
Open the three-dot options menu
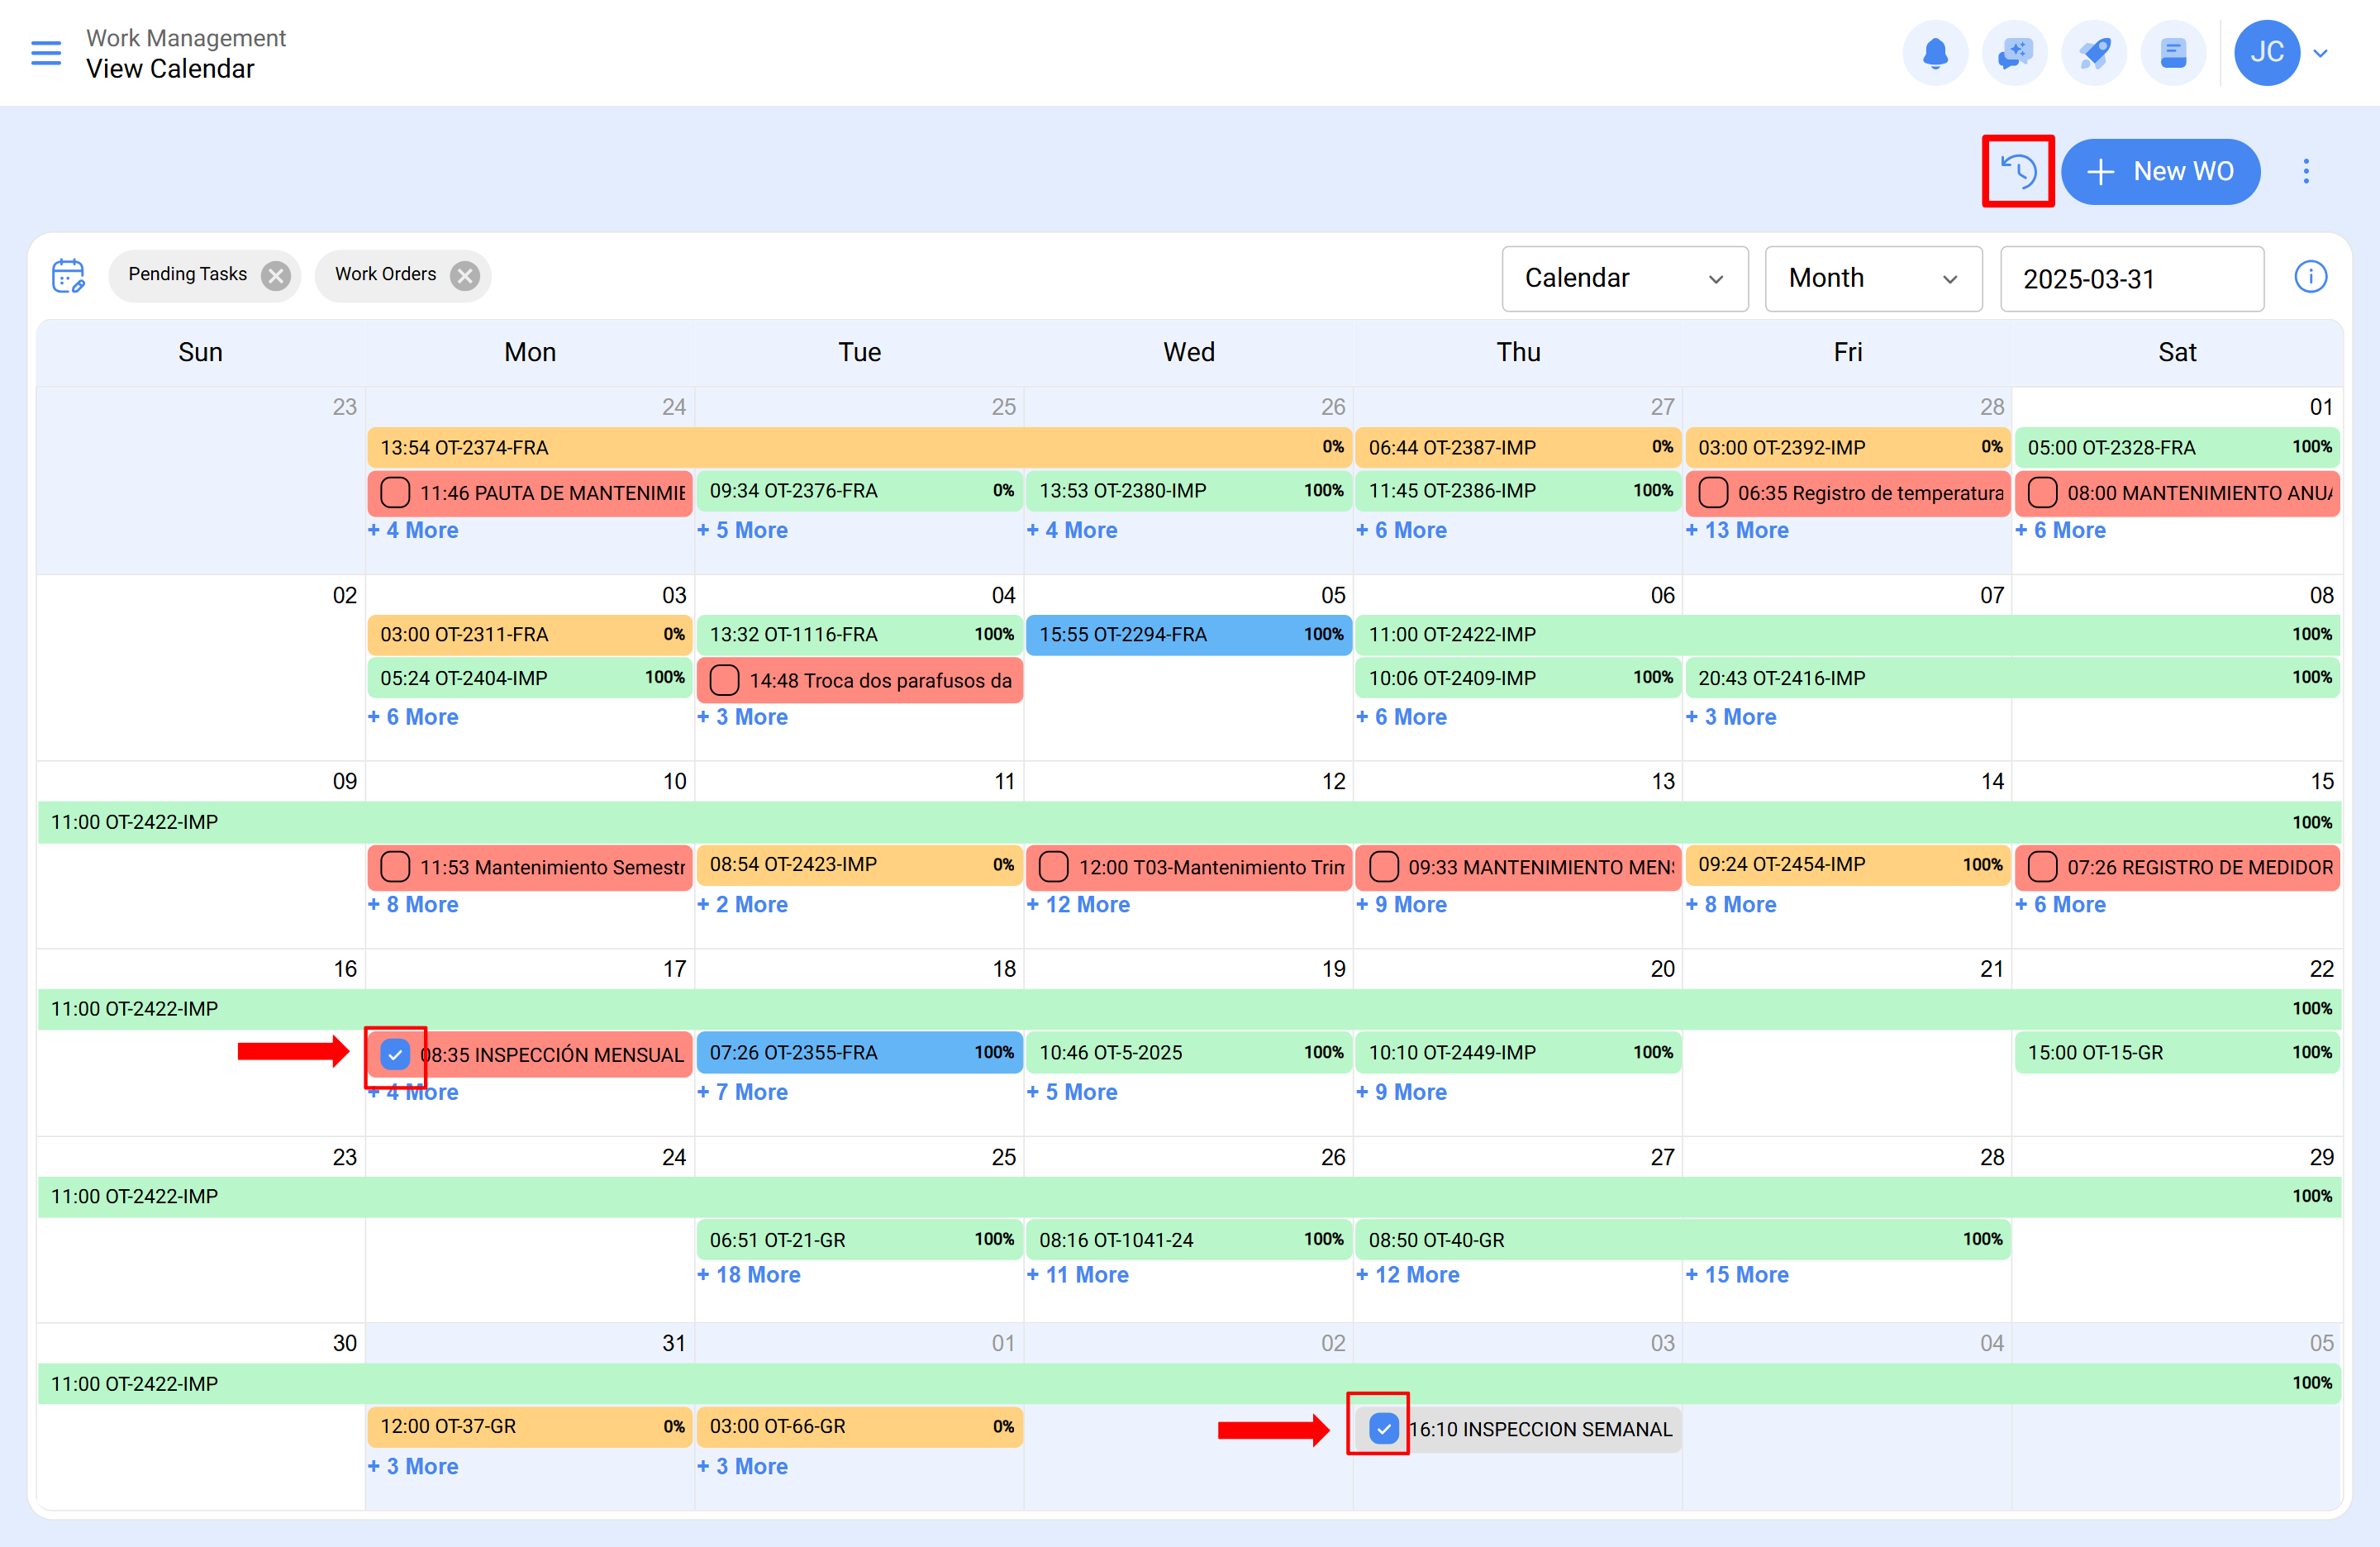point(2306,171)
